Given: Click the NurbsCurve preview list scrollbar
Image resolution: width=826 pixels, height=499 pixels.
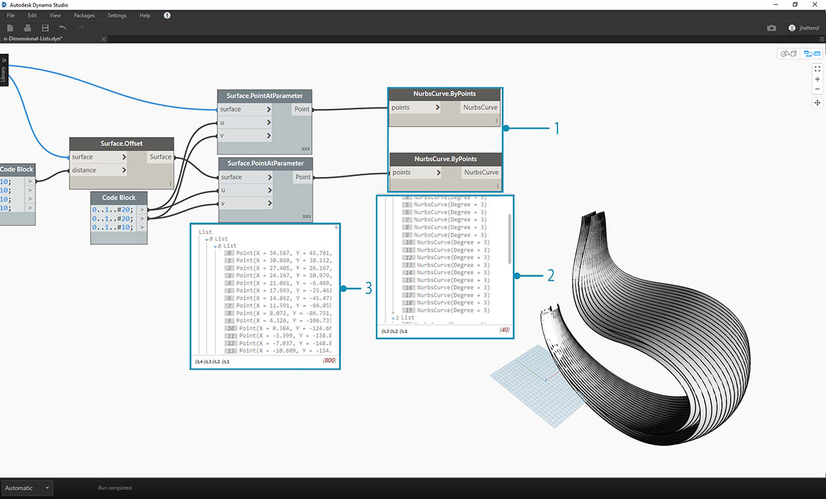Looking at the screenshot, I should click(x=509, y=237).
